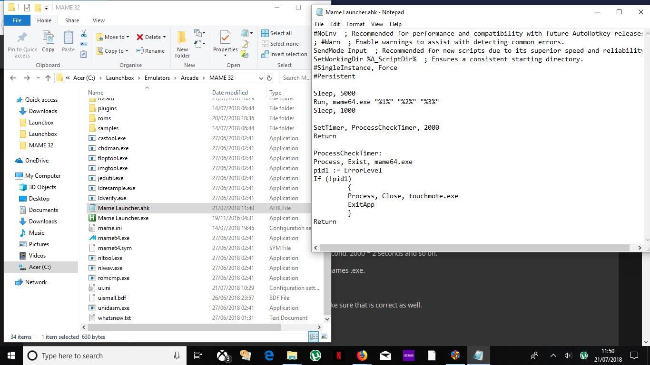This screenshot has height=365, width=650.
Task: Click the volume icon in system tray
Action: tap(568, 355)
